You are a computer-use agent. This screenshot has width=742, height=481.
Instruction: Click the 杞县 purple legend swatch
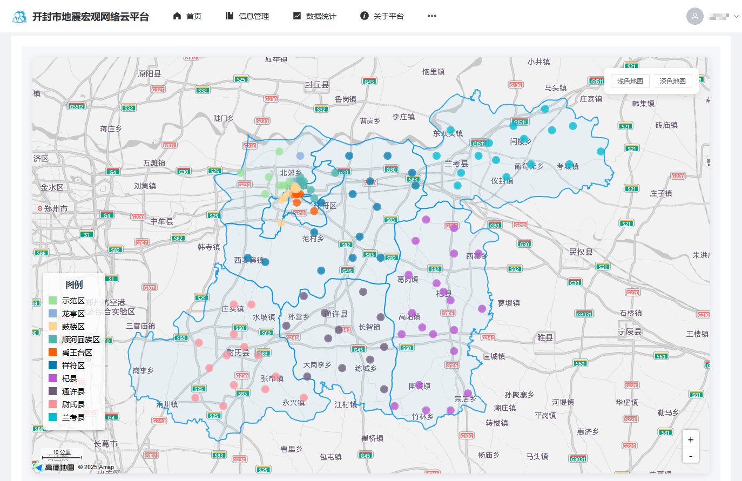point(53,378)
